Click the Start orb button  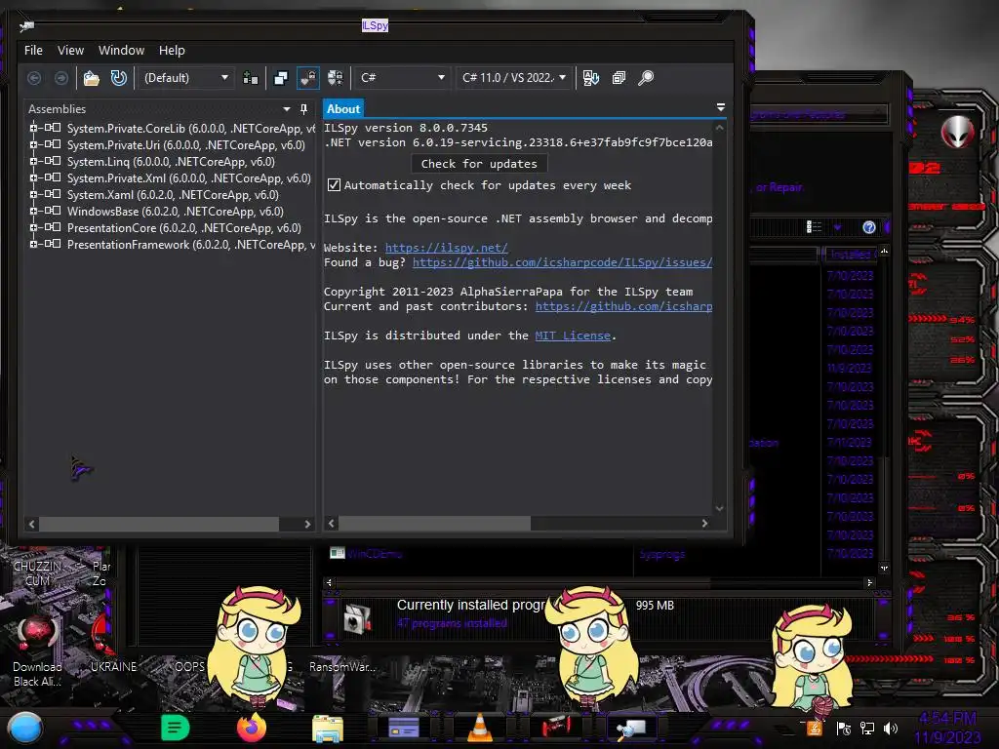tap(25, 728)
